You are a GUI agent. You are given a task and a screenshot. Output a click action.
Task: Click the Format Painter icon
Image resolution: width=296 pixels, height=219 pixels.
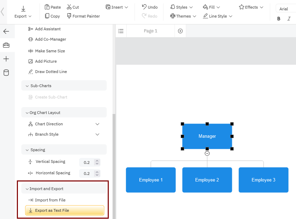69,16
